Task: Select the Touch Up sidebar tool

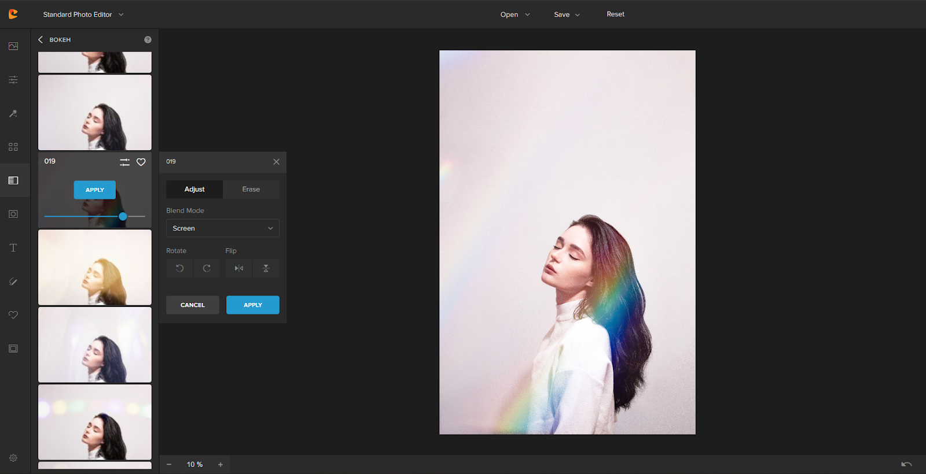Action: coord(13,113)
